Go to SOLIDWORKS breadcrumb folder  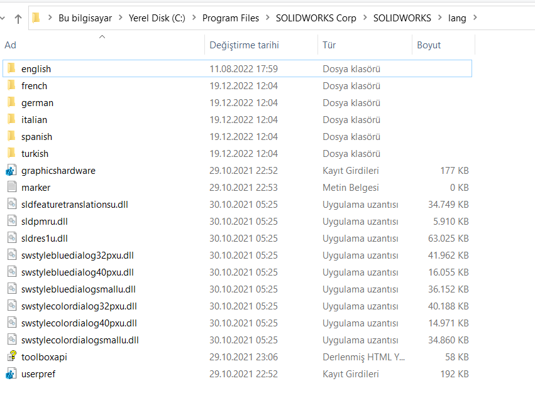402,18
